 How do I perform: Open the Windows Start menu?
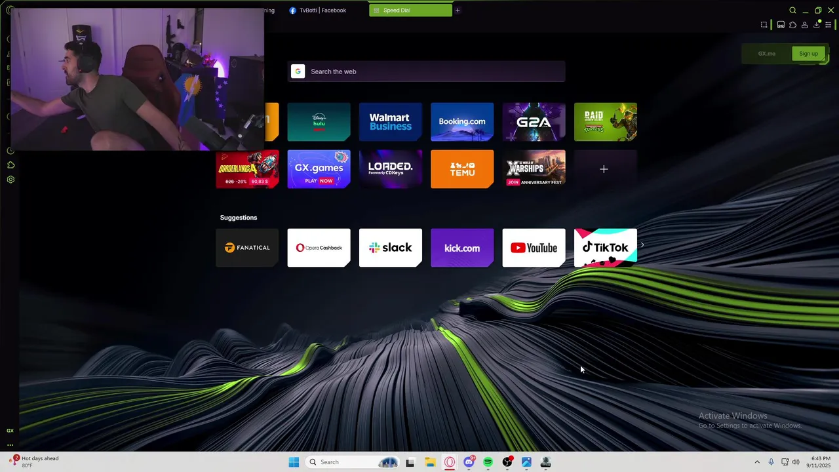pyautogui.click(x=294, y=462)
